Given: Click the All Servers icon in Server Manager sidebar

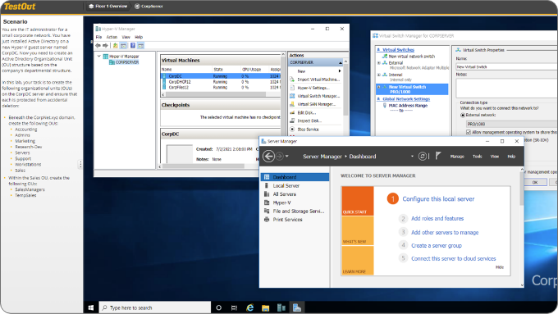Looking at the screenshot, I should (x=267, y=194).
